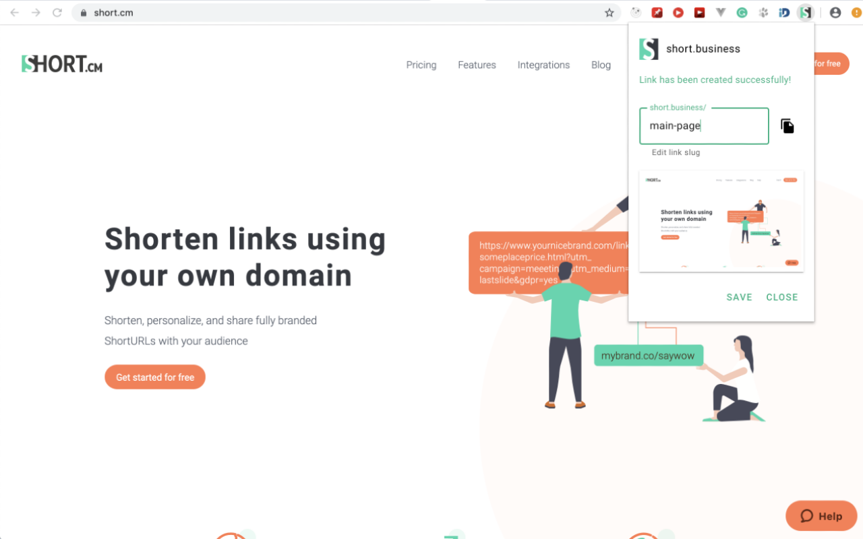Click CLOSE in the extension popup
The image size is (863, 539).
[782, 297]
